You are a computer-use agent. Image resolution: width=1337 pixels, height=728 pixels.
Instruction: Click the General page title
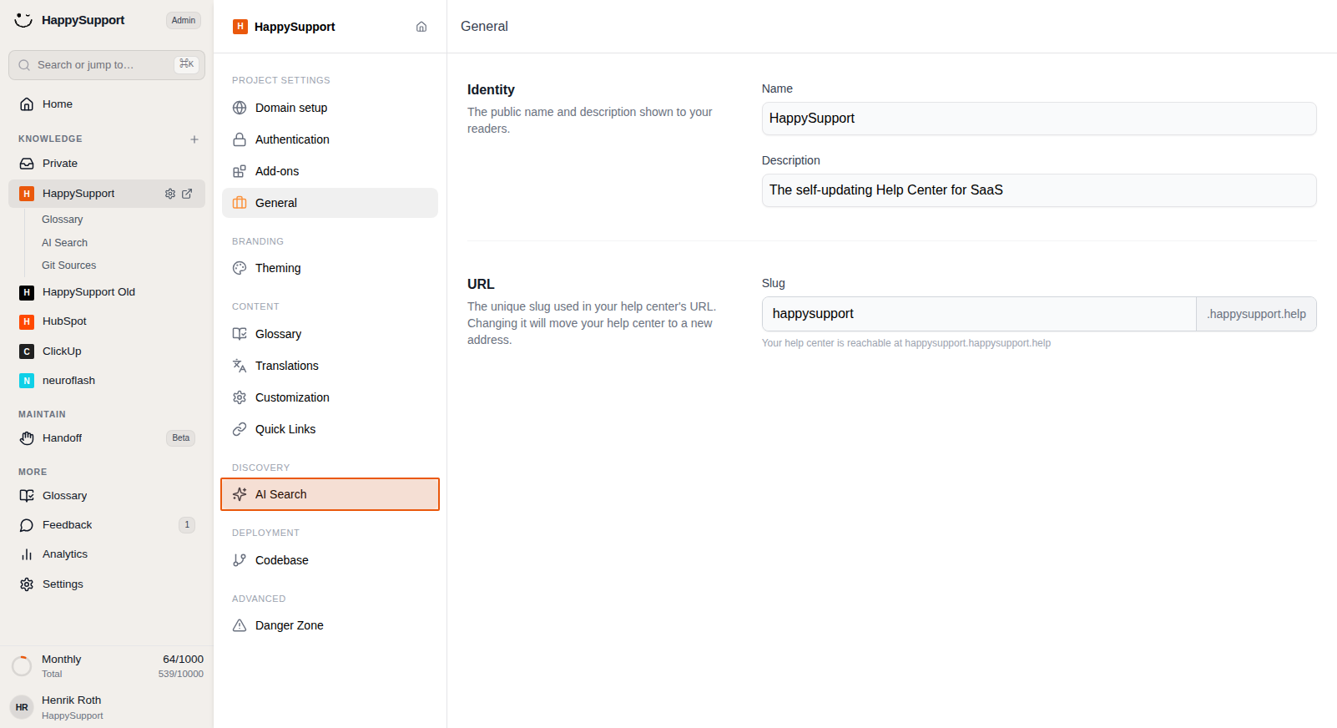pyautogui.click(x=484, y=27)
